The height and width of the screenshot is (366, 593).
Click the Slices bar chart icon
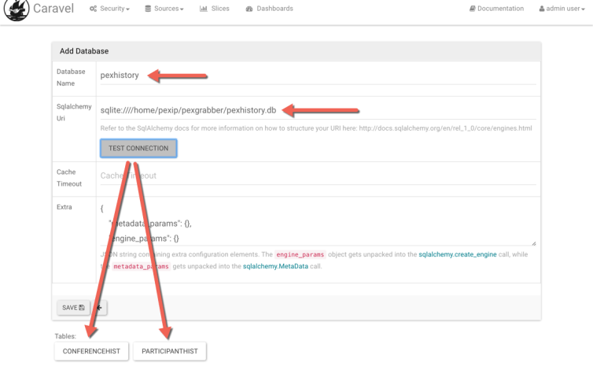coord(204,9)
